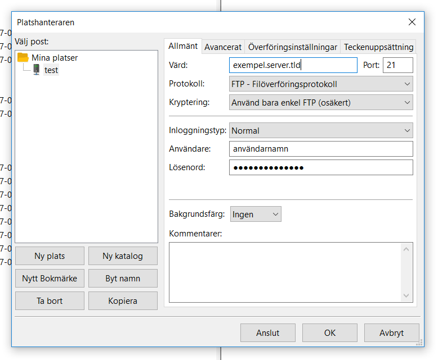Screen dimensions: 438x360
Task: Click the Avbryt cancel button
Action: point(392,332)
